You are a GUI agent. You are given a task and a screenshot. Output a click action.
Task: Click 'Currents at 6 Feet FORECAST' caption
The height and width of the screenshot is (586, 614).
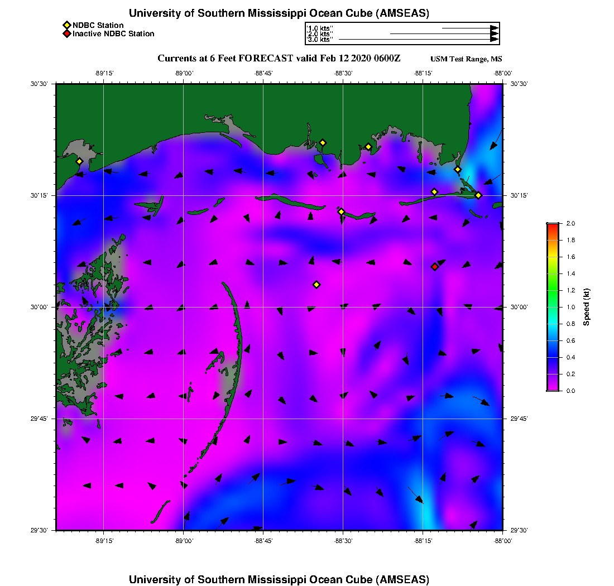[x=225, y=59]
